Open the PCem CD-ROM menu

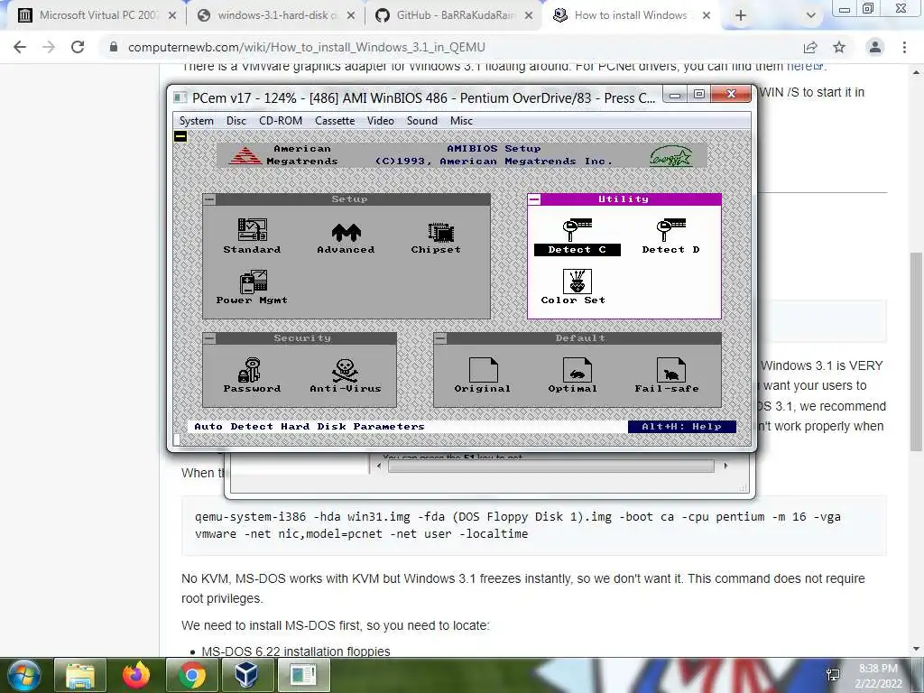(281, 121)
